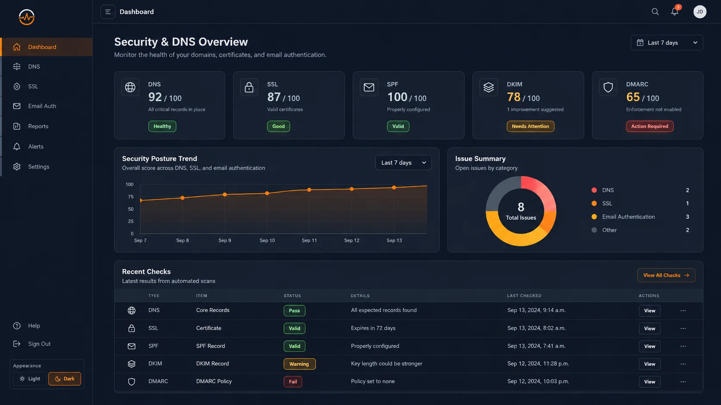This screenshot has width=721, height=405.
Task: Open page-level Last 7 days date dropdown
Action: click(x=667, y=43)
